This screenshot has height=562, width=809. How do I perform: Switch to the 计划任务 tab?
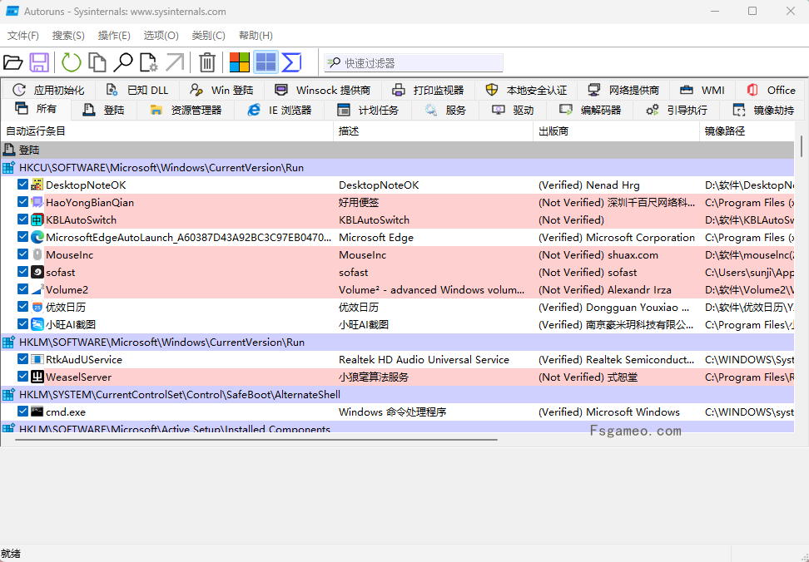coord(369,111)
